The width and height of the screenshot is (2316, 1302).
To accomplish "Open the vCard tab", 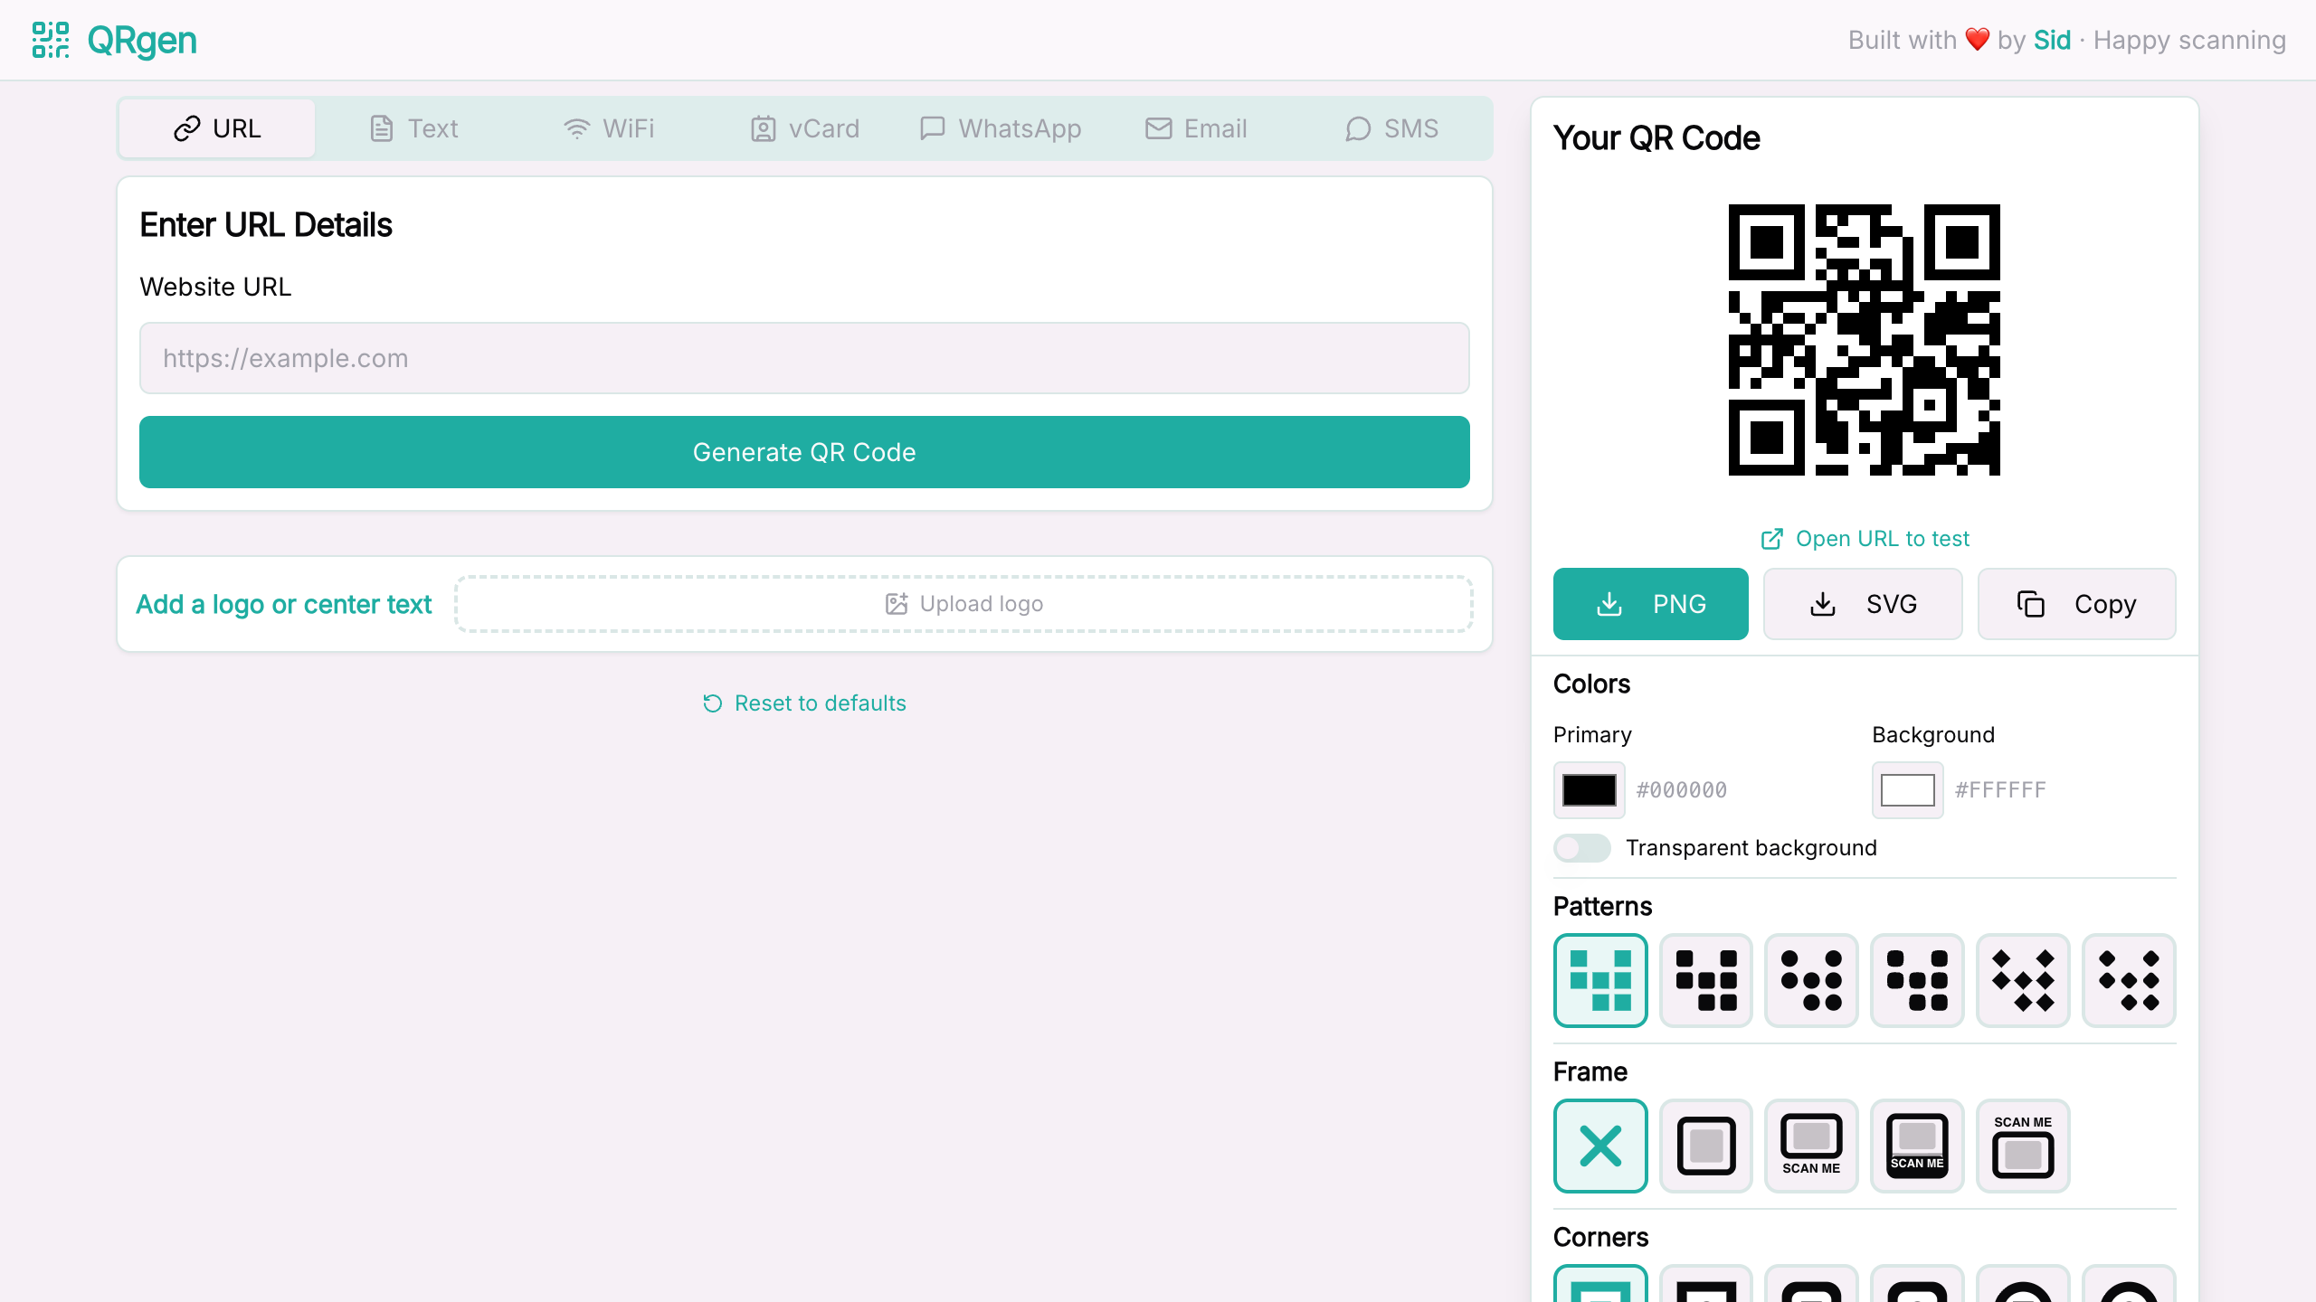I will tap(805, 128).
